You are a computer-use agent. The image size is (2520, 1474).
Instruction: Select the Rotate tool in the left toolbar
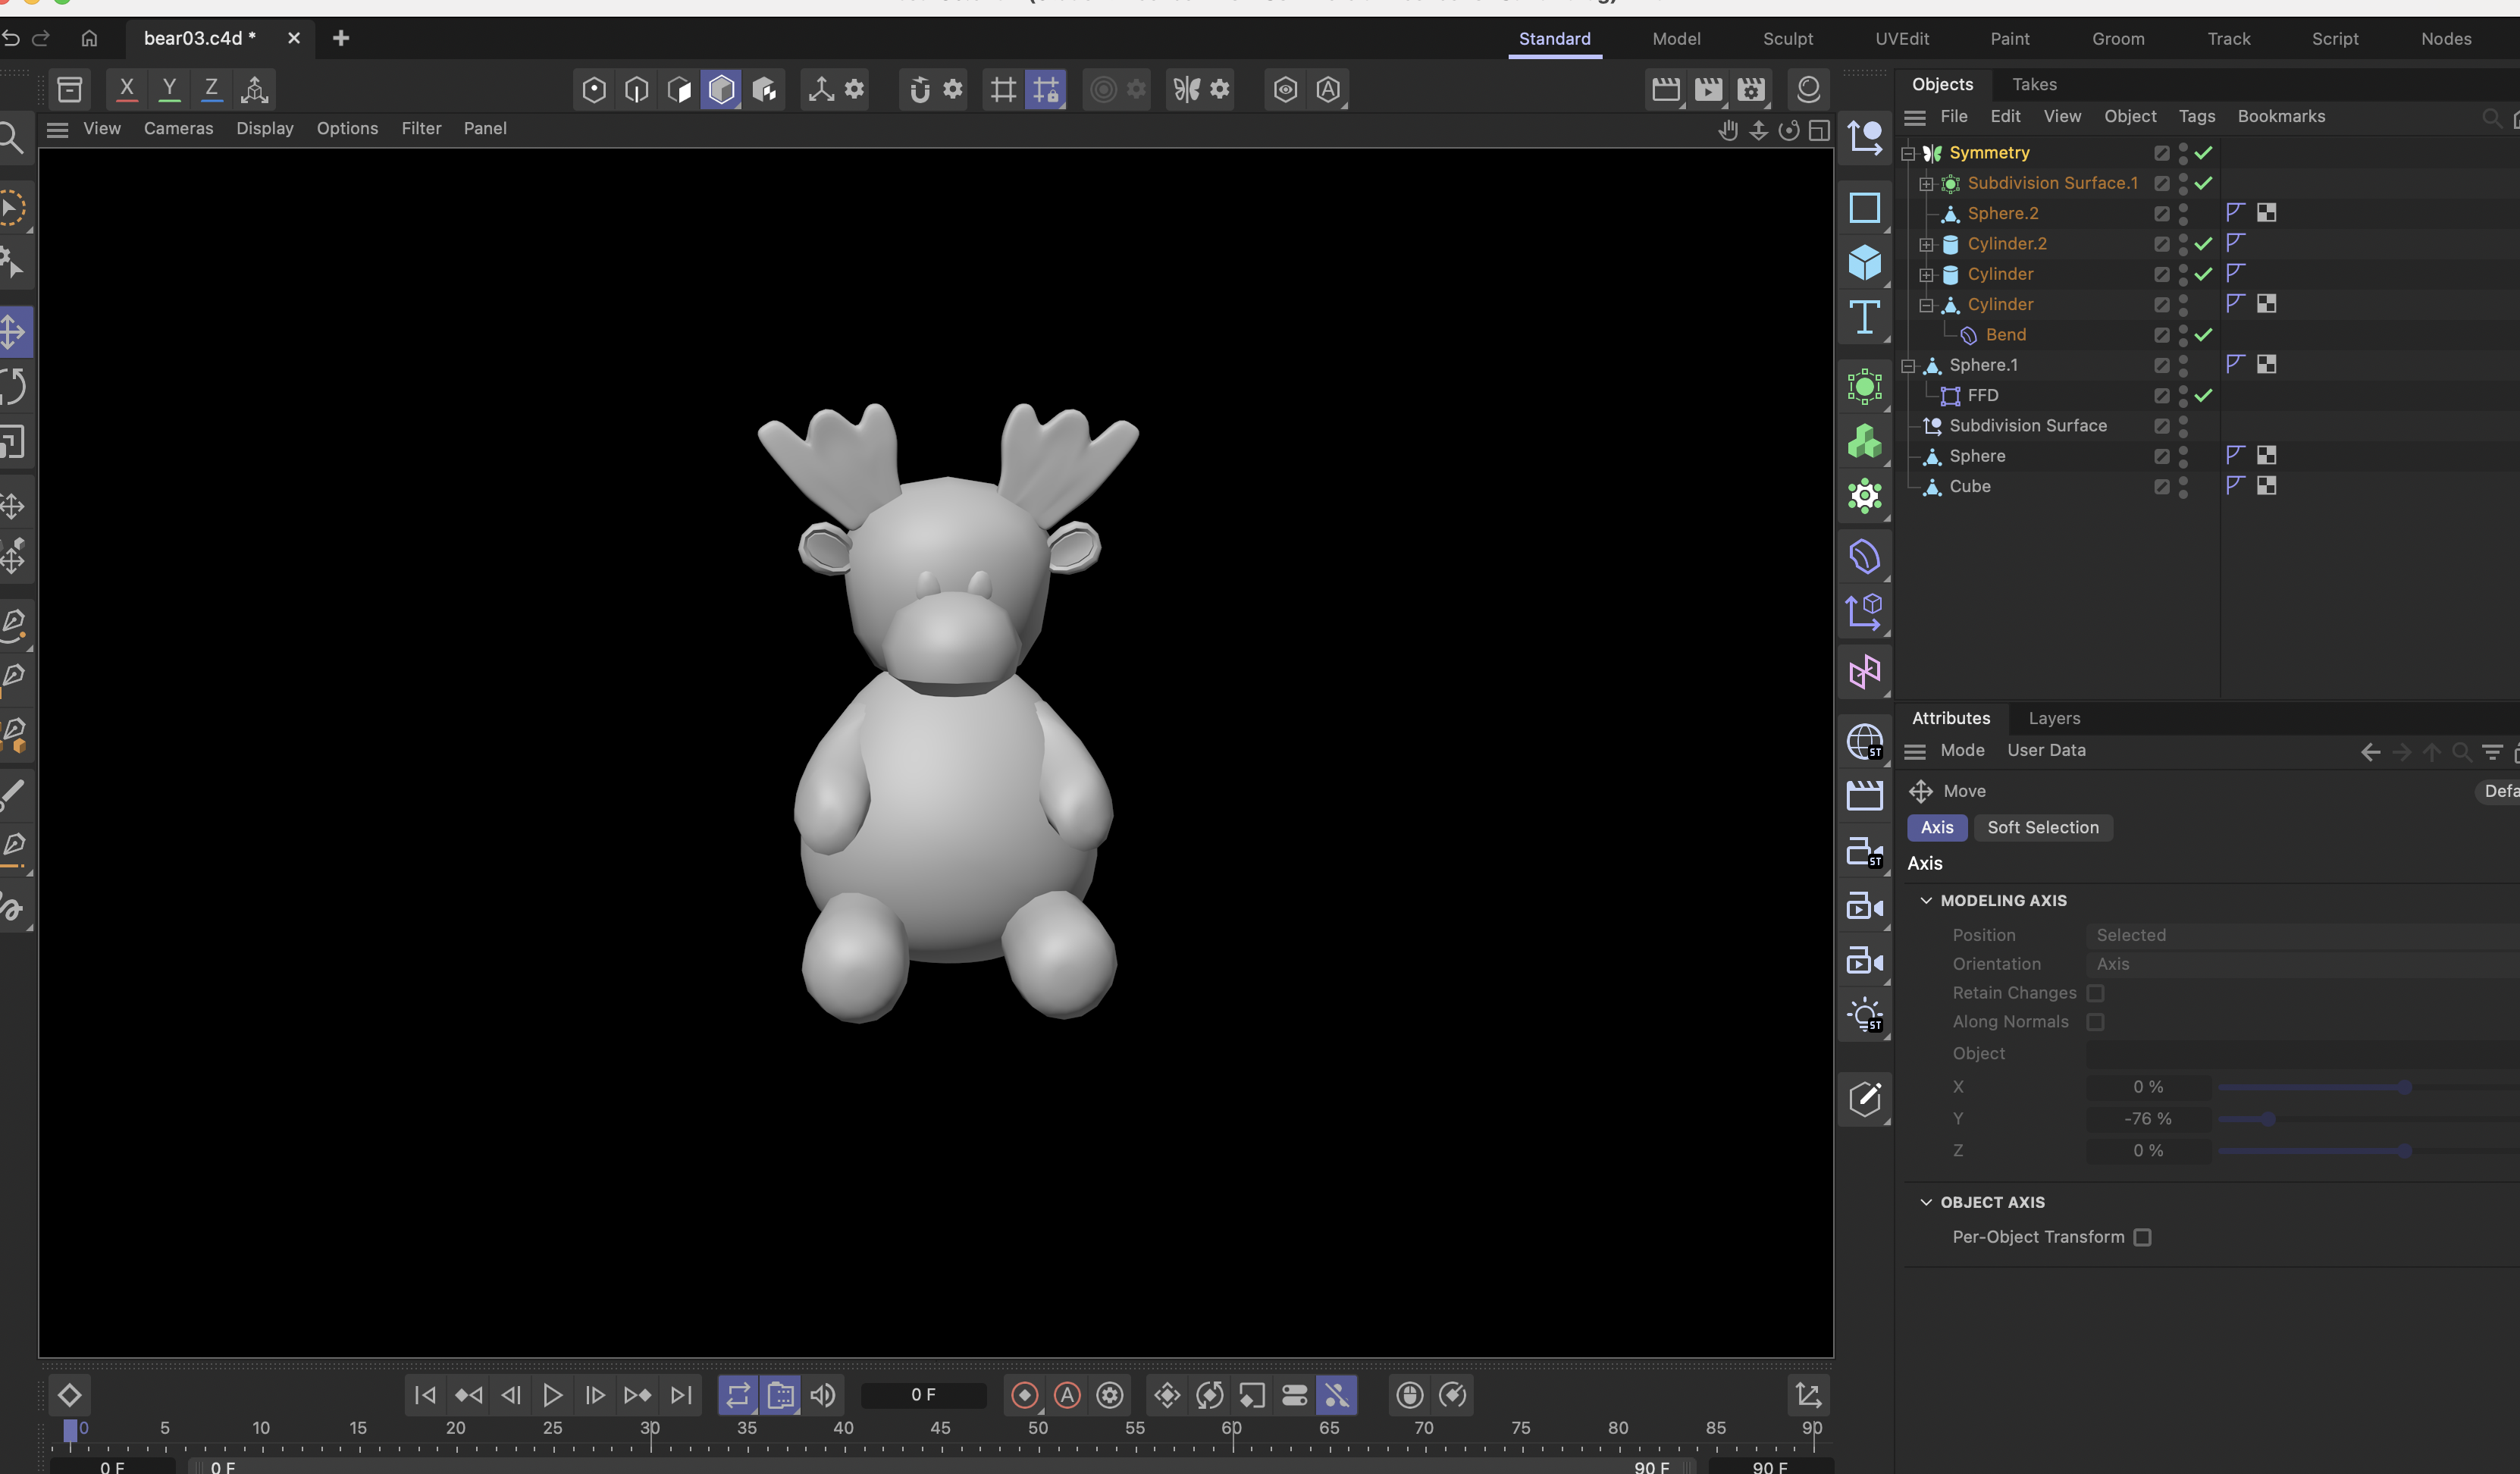[x=16, y=386]
